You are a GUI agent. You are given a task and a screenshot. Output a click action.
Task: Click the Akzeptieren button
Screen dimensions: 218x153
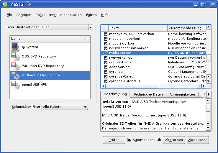tap(198, 140)
